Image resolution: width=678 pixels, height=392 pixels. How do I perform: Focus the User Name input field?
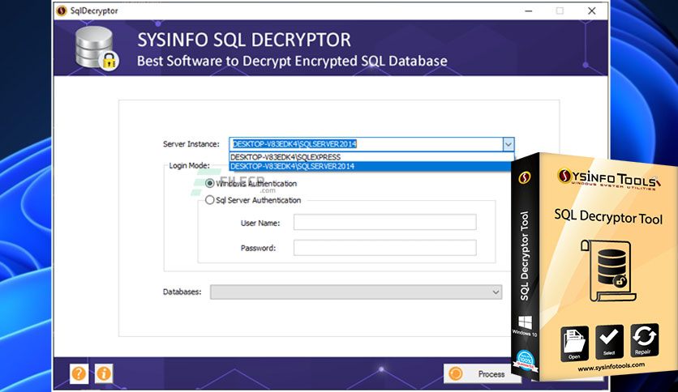coord(385,223)
